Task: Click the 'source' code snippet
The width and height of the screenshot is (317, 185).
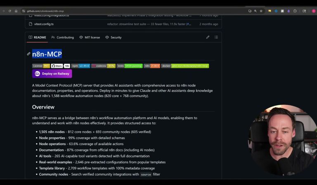Action: 146,175
